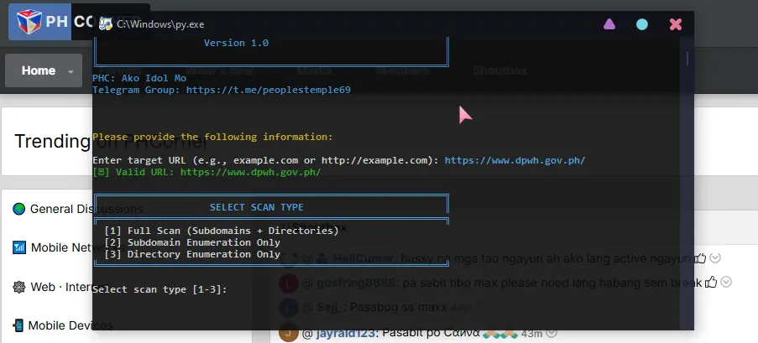The height and width of the screenshot is (343, 758).
Task: Click the terminal's vertical scrollbar thumb
Action: (687, 59)
